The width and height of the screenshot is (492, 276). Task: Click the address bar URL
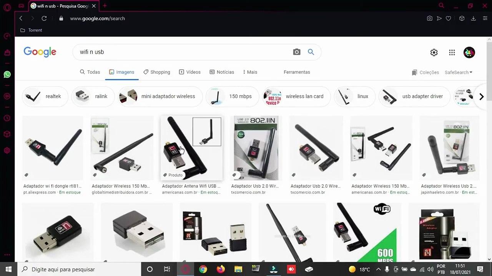[x=97, y=18]
